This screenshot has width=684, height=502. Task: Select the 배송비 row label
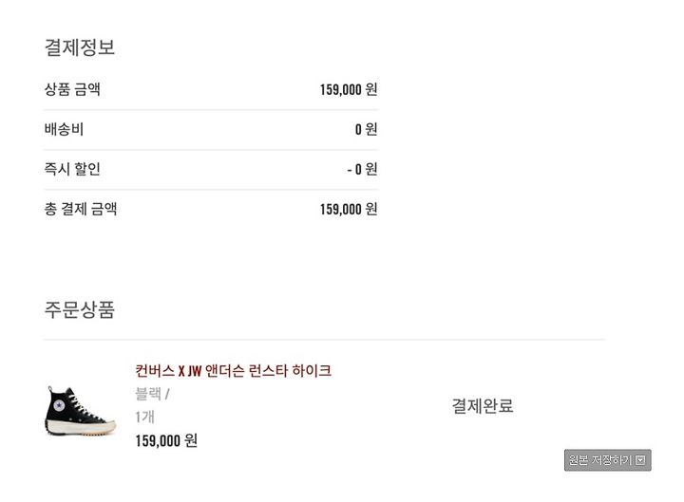click(x=65, y=129)
